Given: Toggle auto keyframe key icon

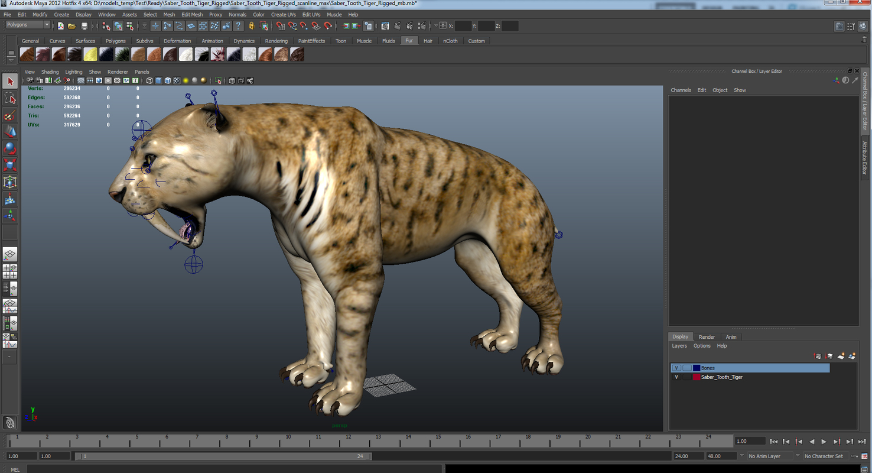Looking at the screenshot, I should [x=854, y=456].
